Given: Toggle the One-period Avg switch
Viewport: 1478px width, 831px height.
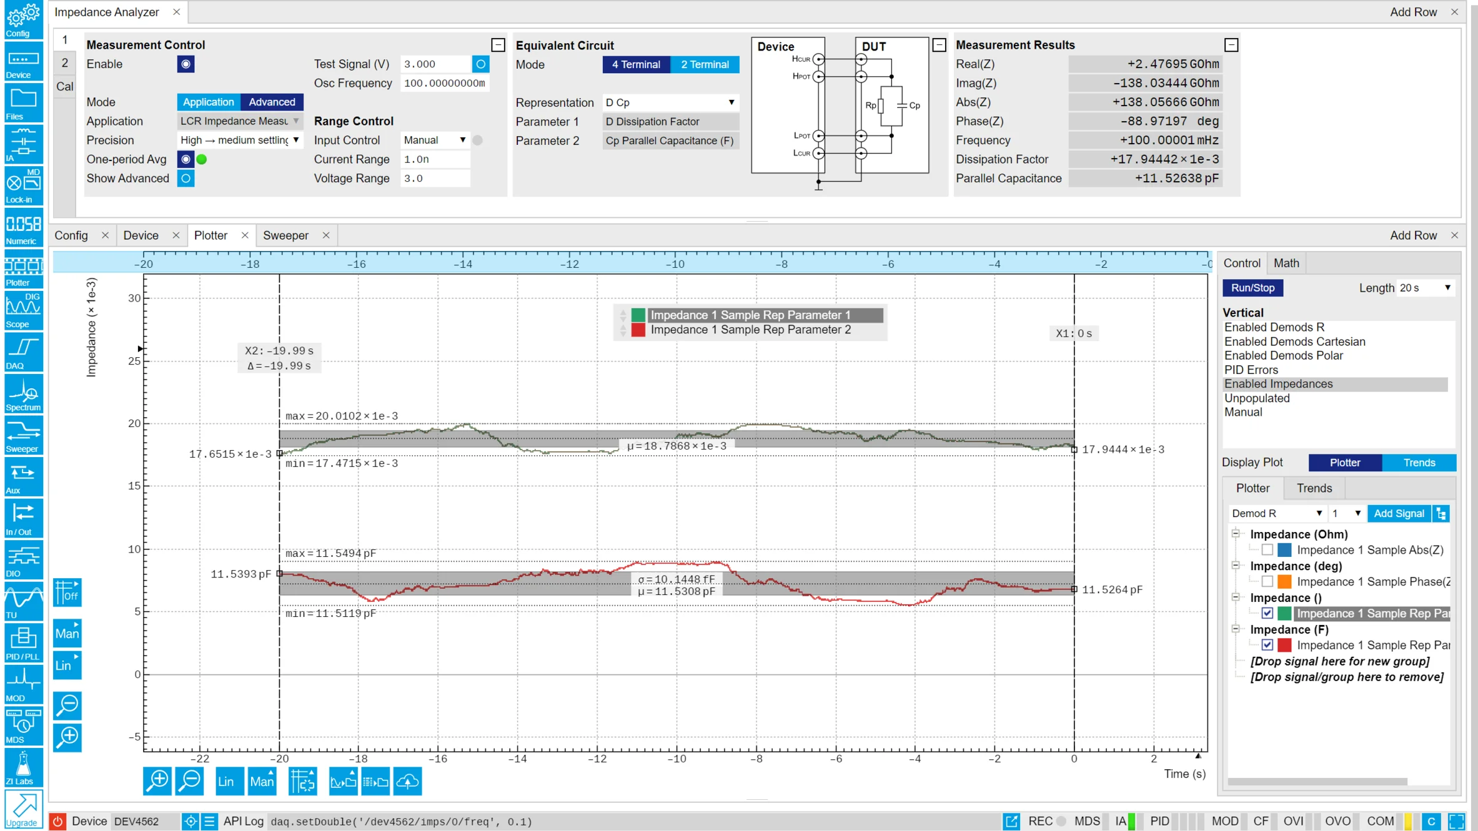Looking at the screenshot, I should pos(186,159).
